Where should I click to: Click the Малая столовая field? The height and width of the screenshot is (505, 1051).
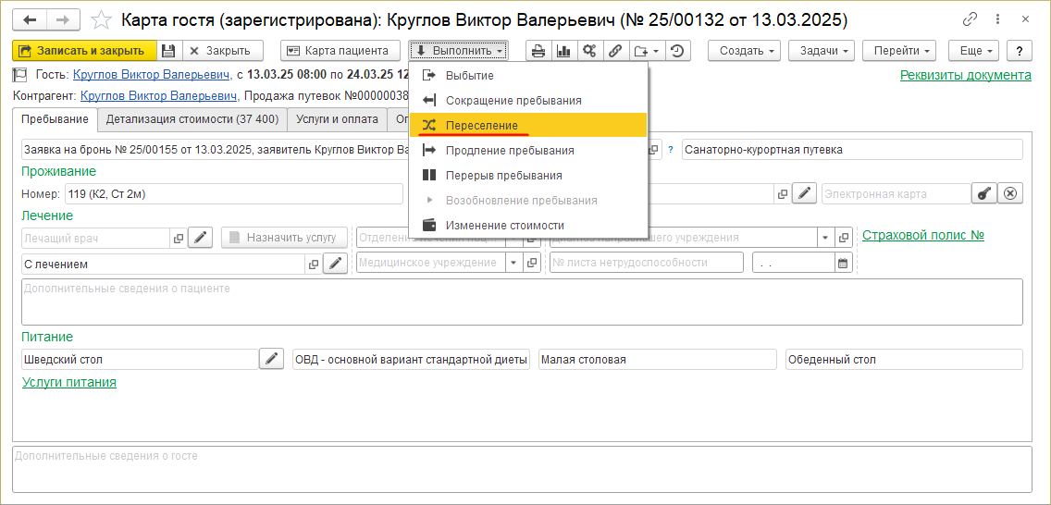coord(658,359)
